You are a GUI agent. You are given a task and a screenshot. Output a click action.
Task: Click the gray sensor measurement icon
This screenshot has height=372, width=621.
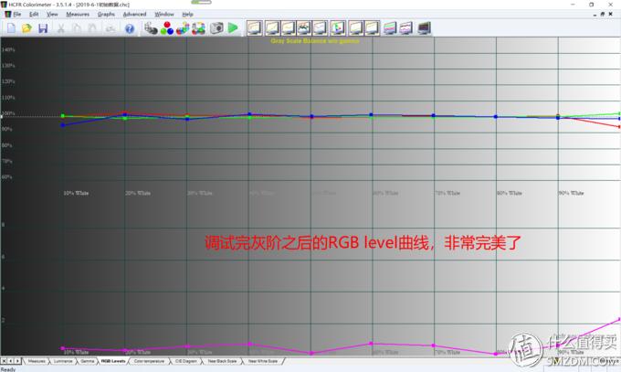point(151,28)
